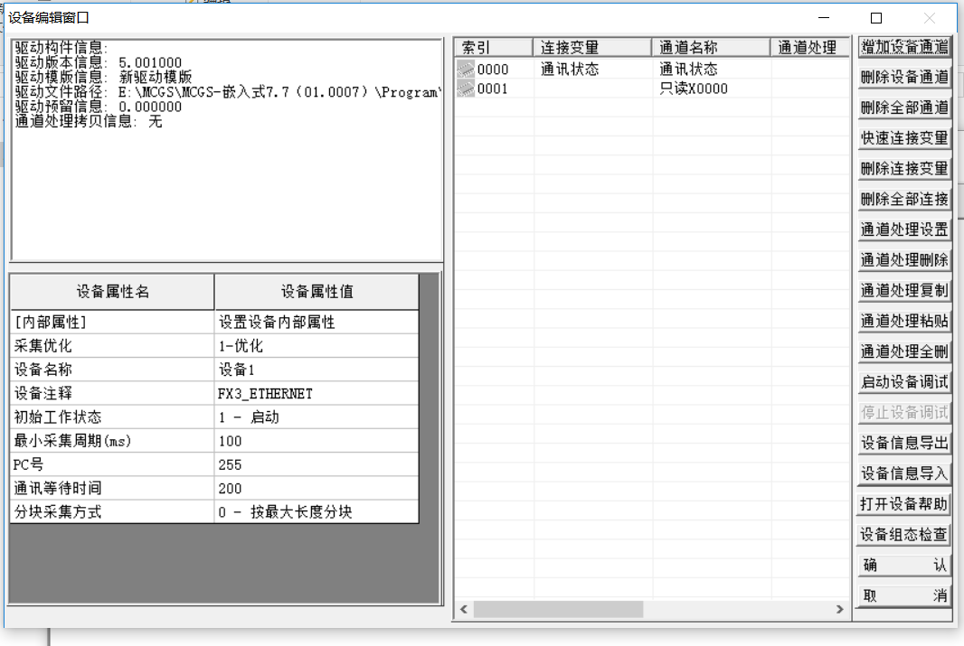This screenshot has width=964, height=646.
Task: Cancel the dialog with 取消 button
Action: click(903, 596)
